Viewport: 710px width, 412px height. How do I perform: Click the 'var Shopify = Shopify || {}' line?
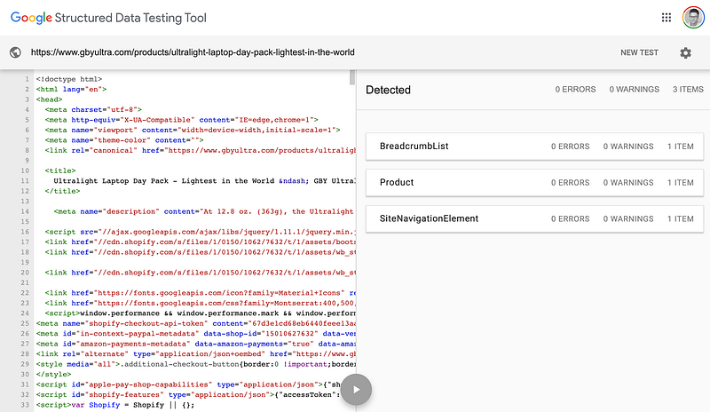[115, 405]
